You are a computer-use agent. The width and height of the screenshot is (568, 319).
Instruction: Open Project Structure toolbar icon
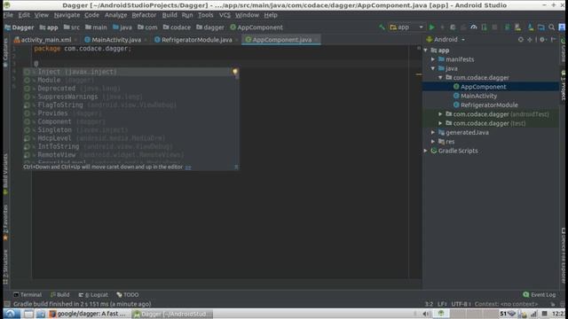pos(541,27)
